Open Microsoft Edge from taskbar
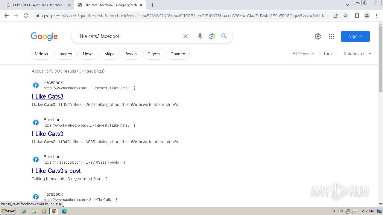Image resolution: width=383 pixels, height=215 pixels. point(64,211)
